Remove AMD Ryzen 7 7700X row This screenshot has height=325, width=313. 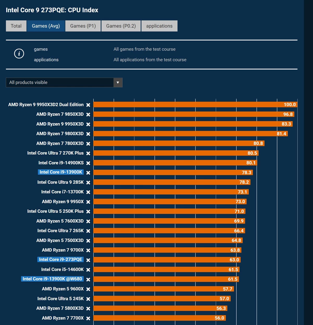click(x=88, y=318)
